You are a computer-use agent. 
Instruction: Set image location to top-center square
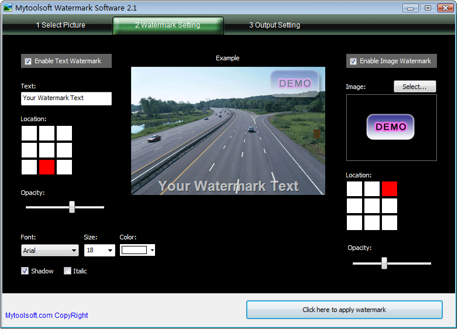372,189
